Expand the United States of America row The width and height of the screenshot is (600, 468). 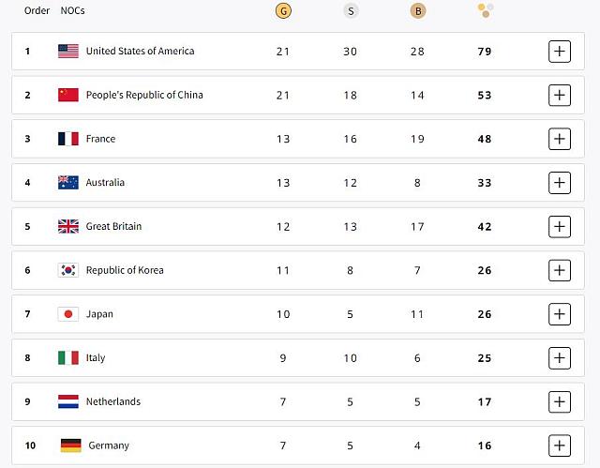tap(559, 51)
